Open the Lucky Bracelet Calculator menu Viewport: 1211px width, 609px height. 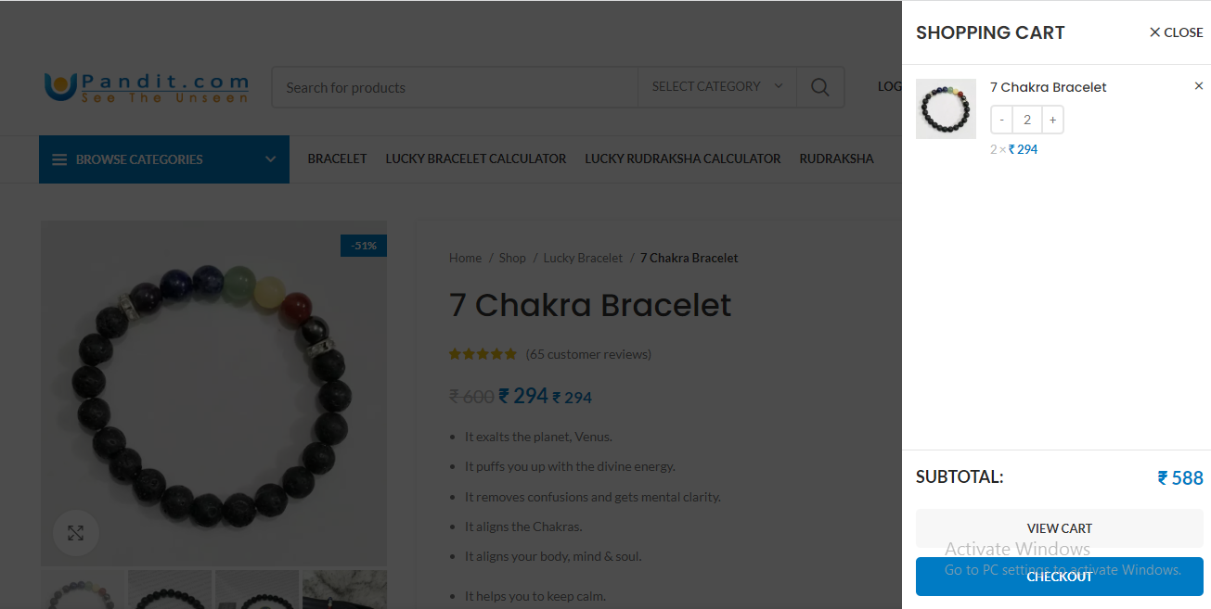pyautogui.click(x=476, y=159)
